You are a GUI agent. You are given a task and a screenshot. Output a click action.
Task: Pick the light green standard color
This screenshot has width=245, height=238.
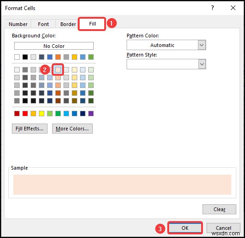click(50, 114)
